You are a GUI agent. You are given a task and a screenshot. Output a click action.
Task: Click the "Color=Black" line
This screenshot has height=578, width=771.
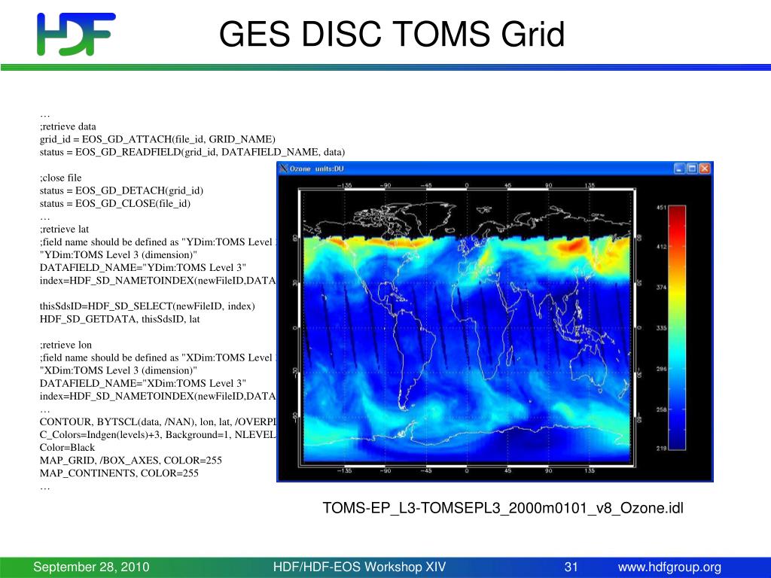point(67,447)
